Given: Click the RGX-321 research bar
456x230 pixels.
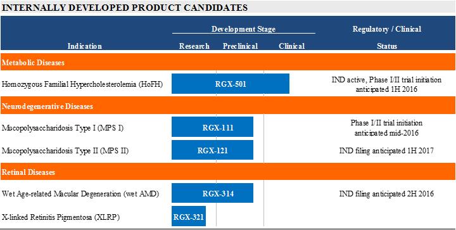Looking at the screenshot, I should tap(189, 216).
